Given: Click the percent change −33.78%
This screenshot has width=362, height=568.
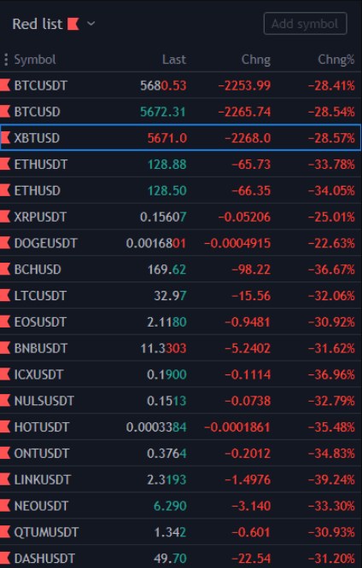Looking at the screenshot, I should click(331, 164).
